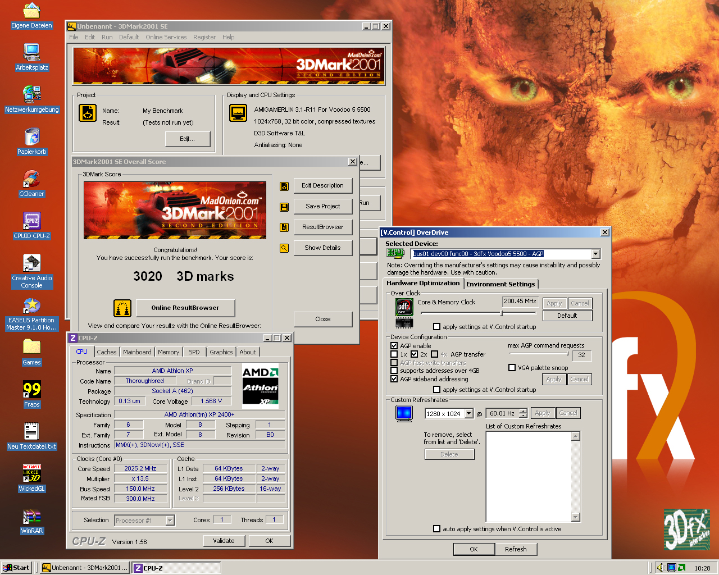719x575 pixels.
Task: Open the 1280 x 1024 resolution dropdown
Action: click(469, 414)
